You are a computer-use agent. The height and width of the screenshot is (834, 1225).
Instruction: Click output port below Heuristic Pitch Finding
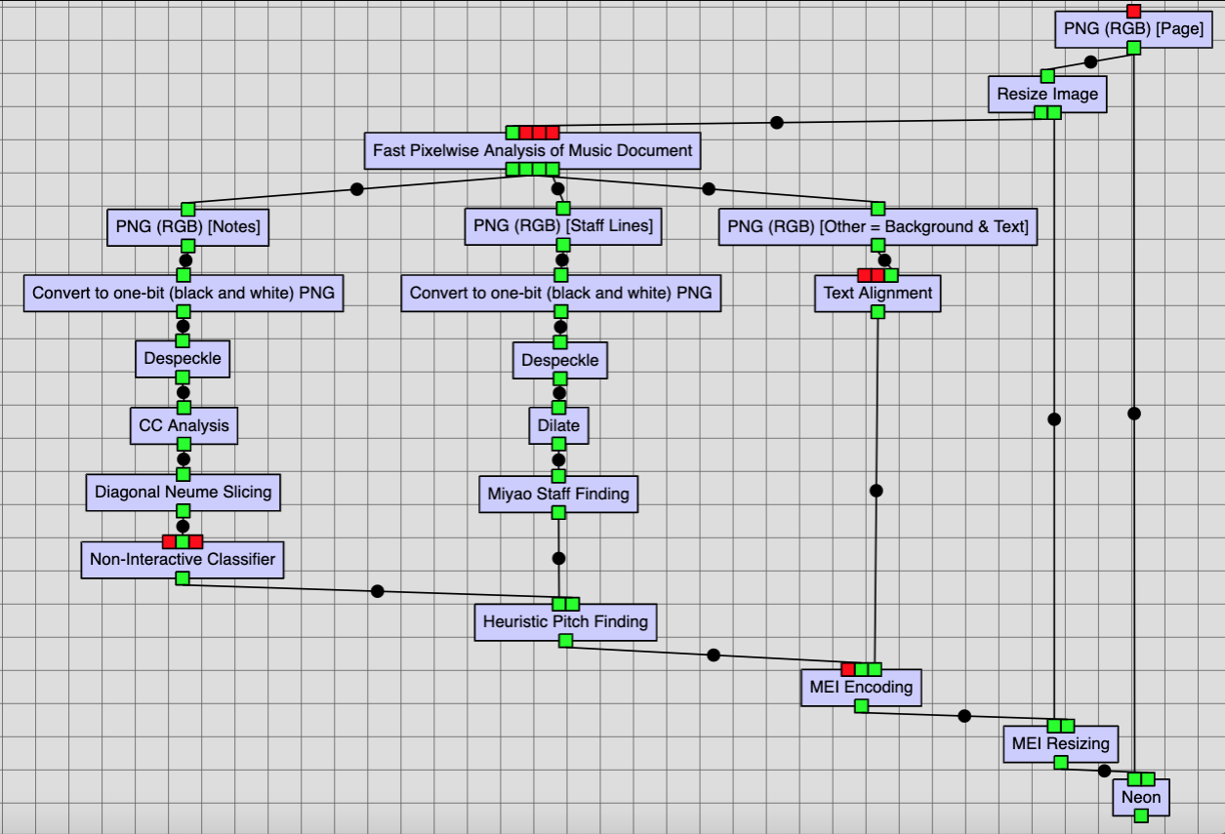click(565, 641)
